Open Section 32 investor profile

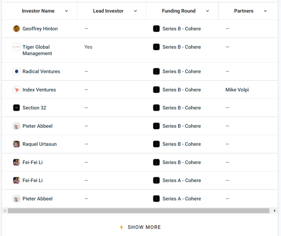(34, 108)
